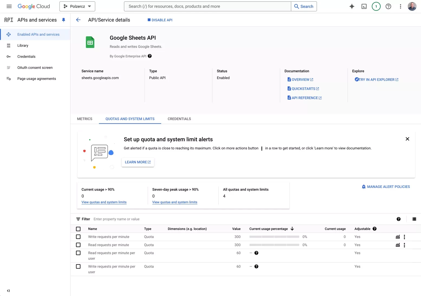Open the top bar more options menu

400,6
